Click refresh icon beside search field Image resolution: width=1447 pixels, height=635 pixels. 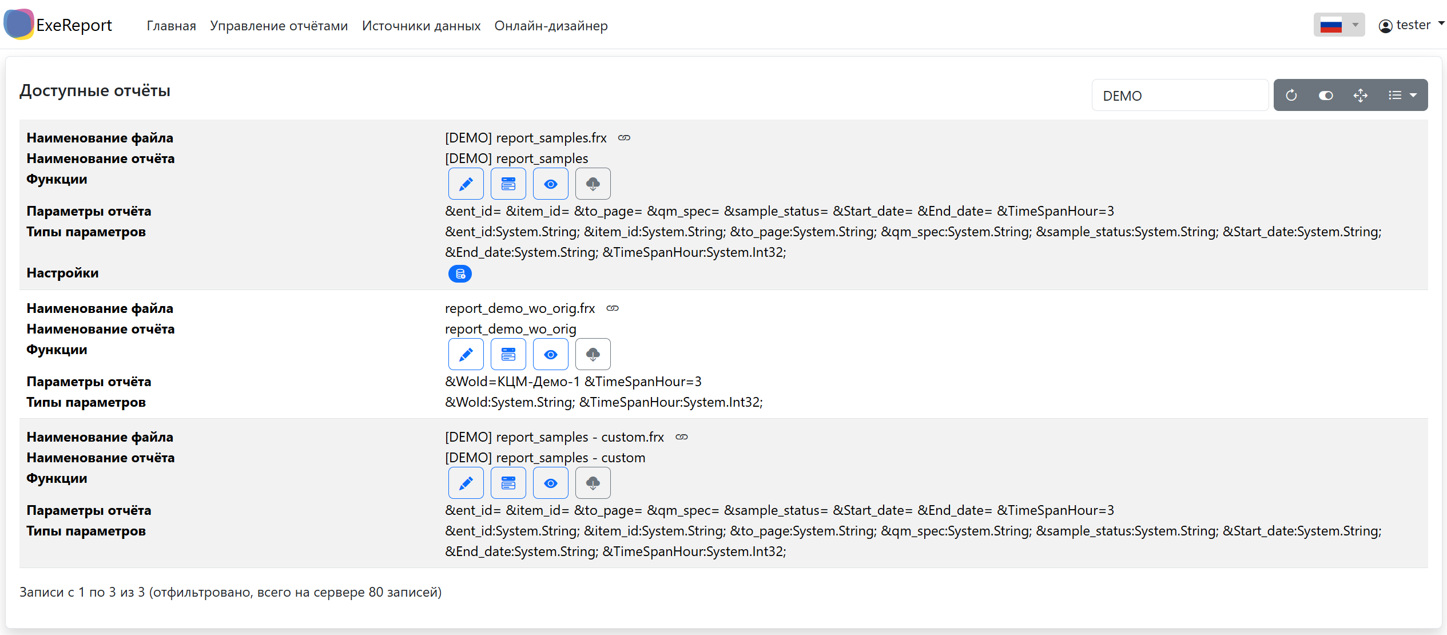tap(1291, 95)
